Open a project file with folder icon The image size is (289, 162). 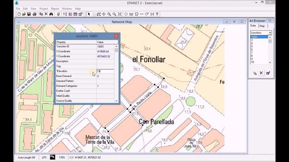(x=24, y=14)
